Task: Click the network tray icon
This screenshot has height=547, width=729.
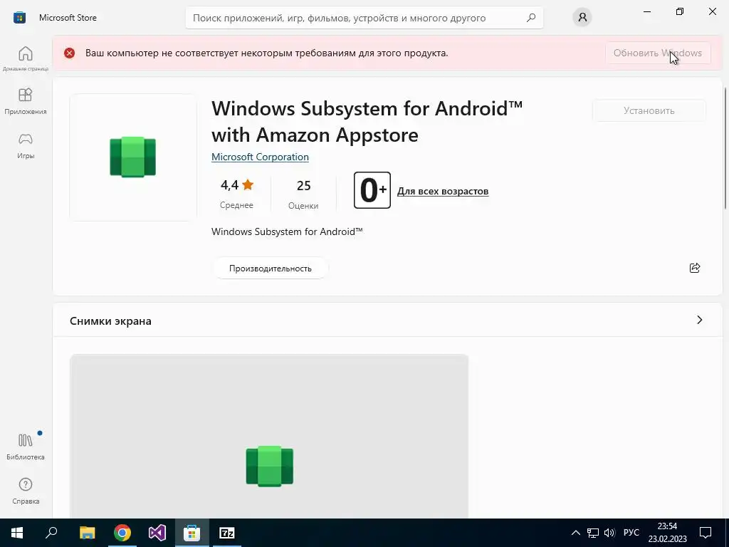Action: click(x=593, y=533)
